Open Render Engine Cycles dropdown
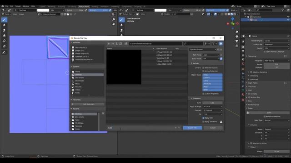The height and width of the screenshot is (163, 291). [276, 41]
